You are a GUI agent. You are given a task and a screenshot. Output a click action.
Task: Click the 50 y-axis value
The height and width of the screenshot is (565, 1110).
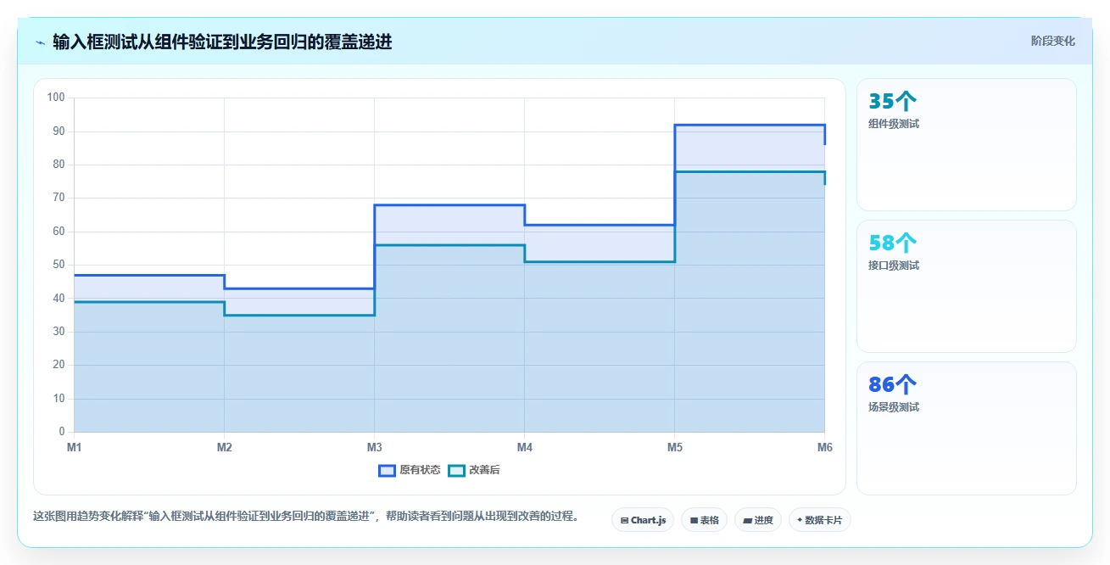point(59,265)
